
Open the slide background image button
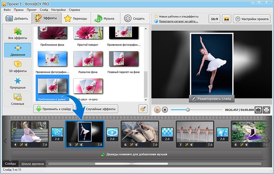click(x=226, y=19)
